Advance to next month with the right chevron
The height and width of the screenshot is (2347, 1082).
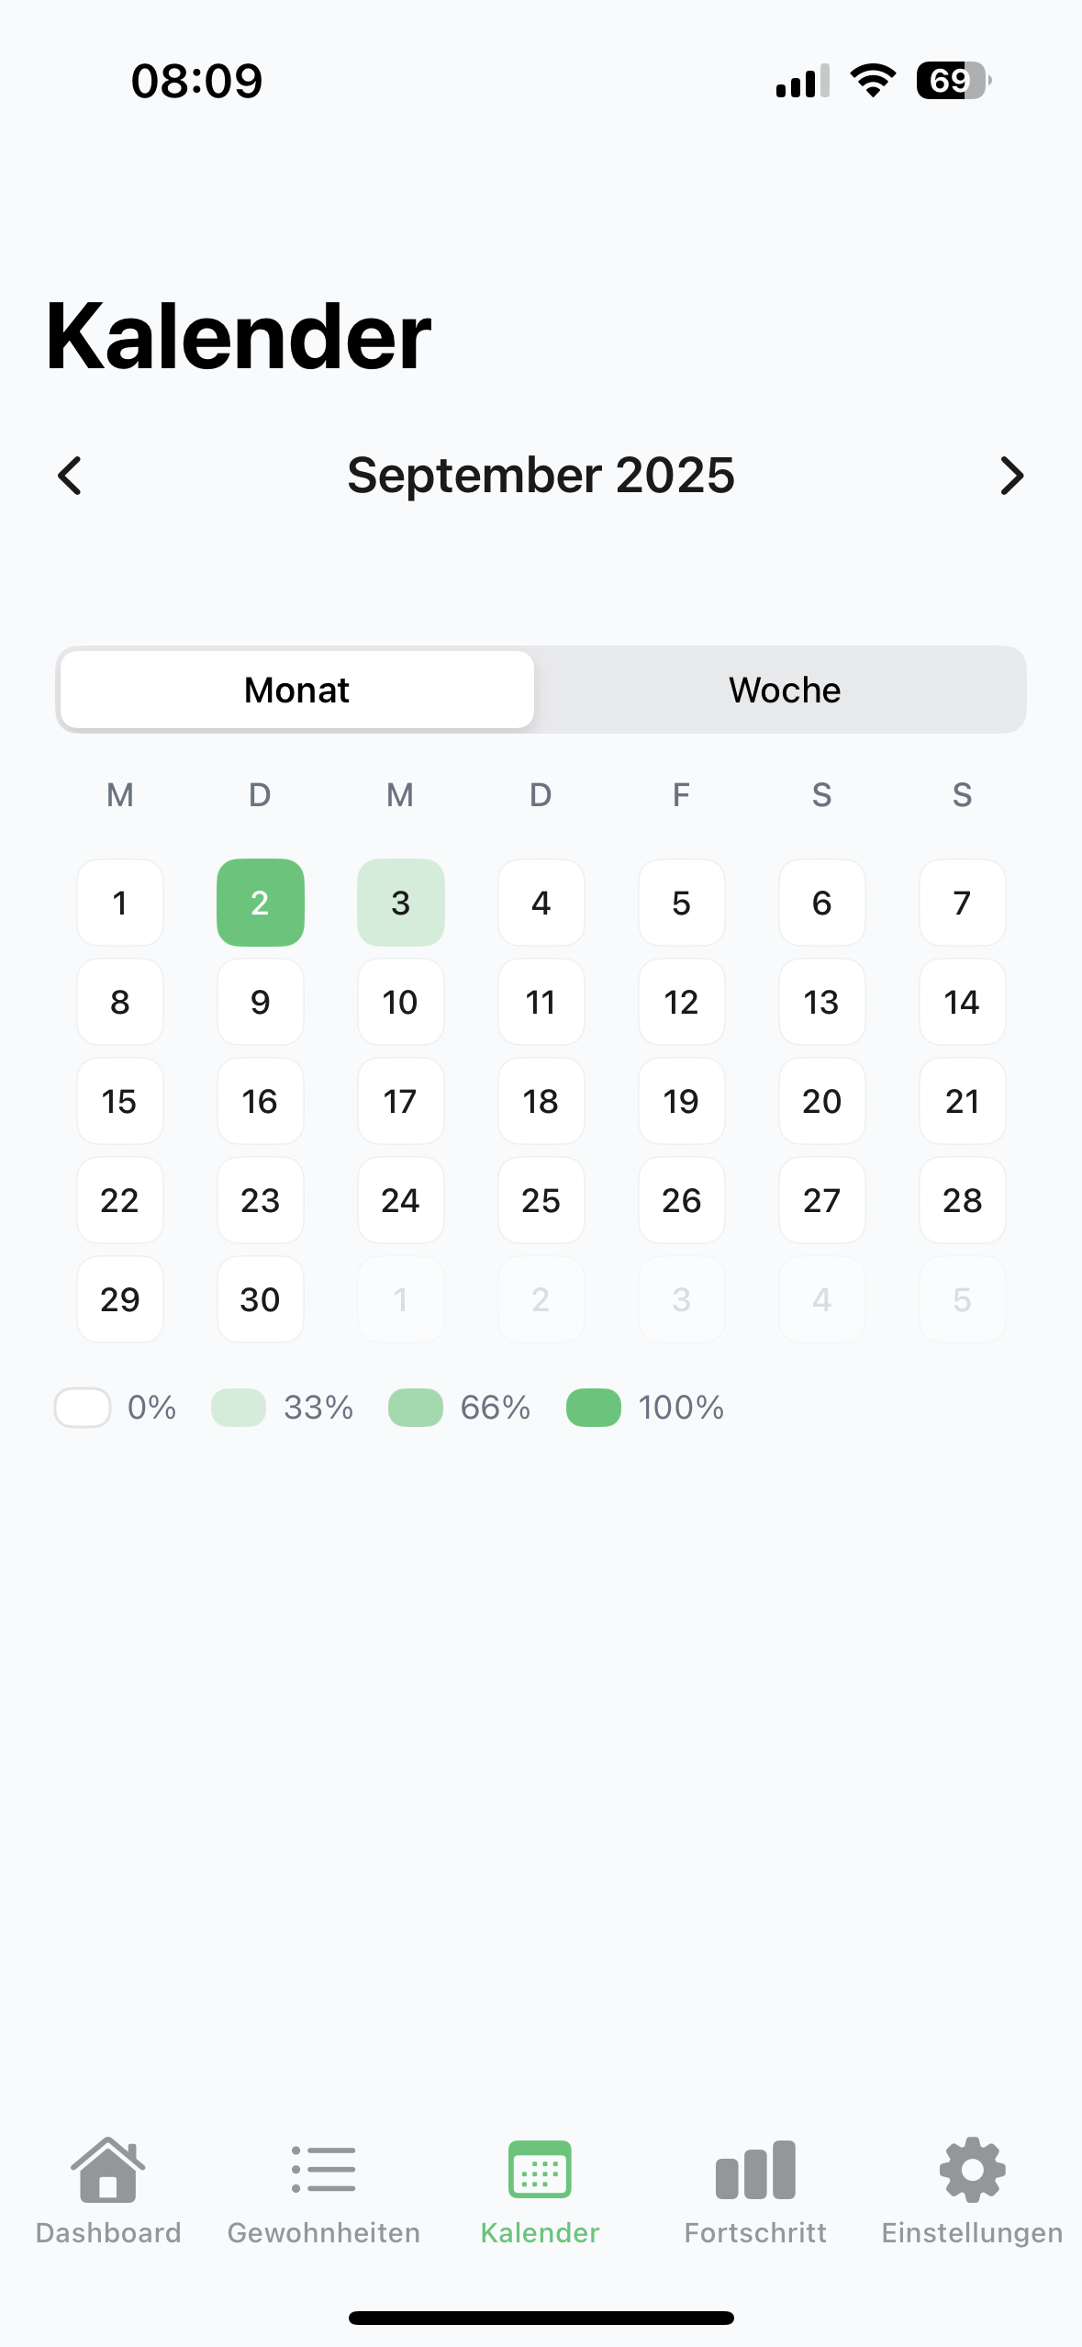1011,476
